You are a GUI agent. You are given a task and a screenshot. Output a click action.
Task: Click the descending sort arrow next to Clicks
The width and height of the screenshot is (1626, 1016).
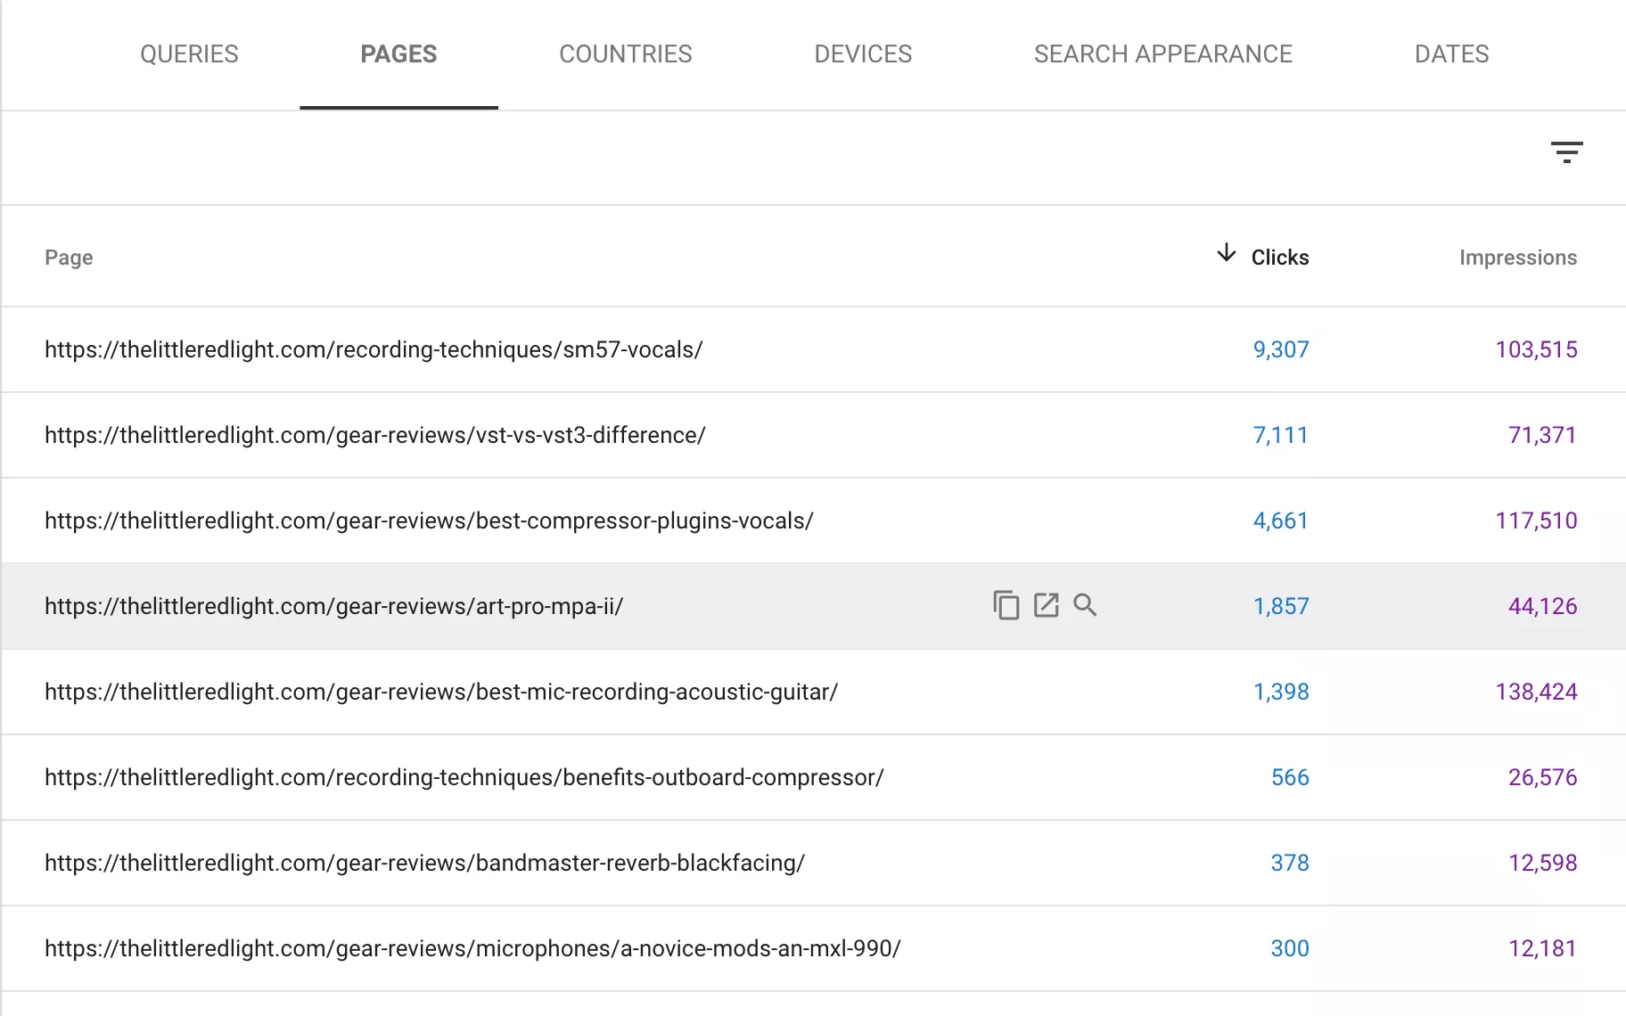(x=1228, y=255)
